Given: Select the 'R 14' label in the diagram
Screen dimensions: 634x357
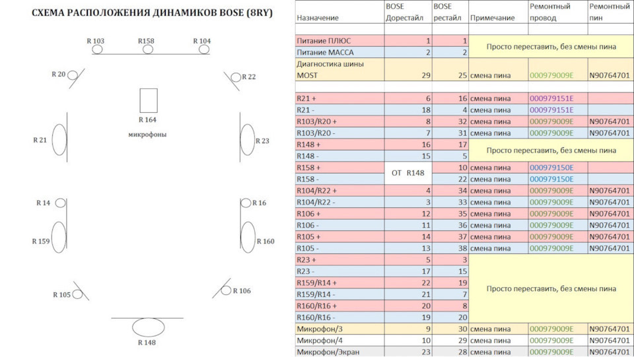Looking at the screenshot, I should [x=44, y=203].
